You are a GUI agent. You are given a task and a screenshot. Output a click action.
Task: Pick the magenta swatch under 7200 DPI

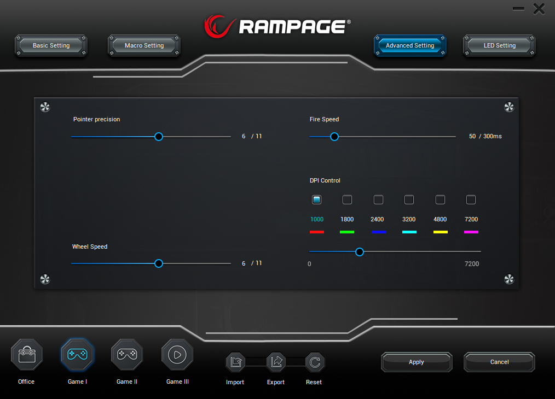click(471, 232)
